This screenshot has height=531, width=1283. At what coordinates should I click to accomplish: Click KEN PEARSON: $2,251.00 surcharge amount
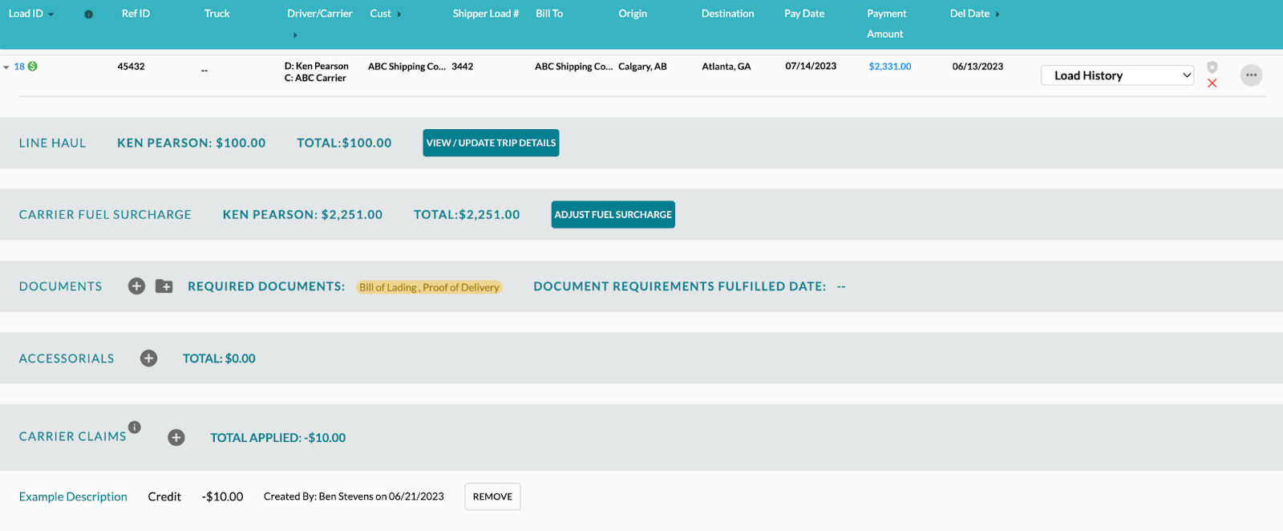[x=302, y=214]
